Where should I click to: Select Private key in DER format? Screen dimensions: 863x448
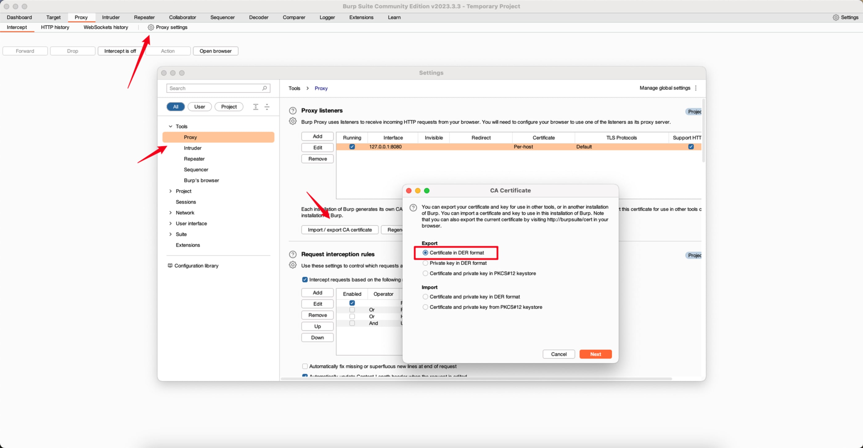tap(425, 263)
